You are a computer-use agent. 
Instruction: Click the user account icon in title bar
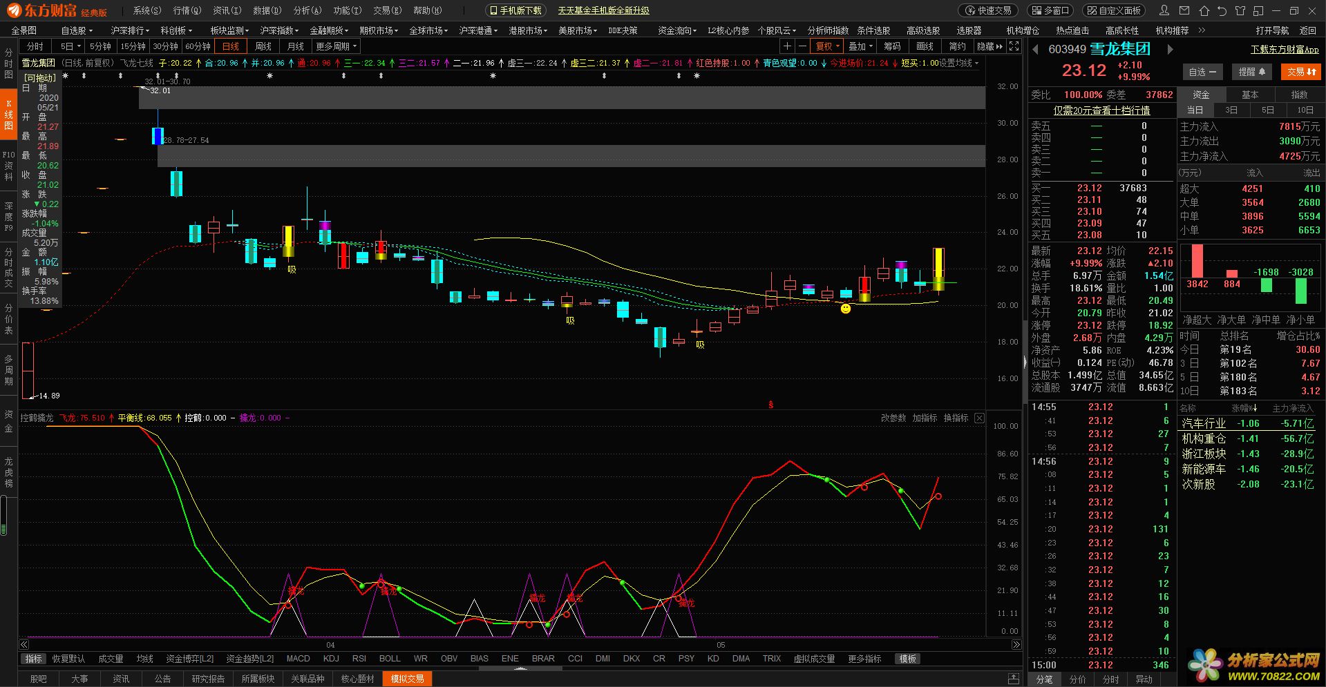pos(1164,10)
